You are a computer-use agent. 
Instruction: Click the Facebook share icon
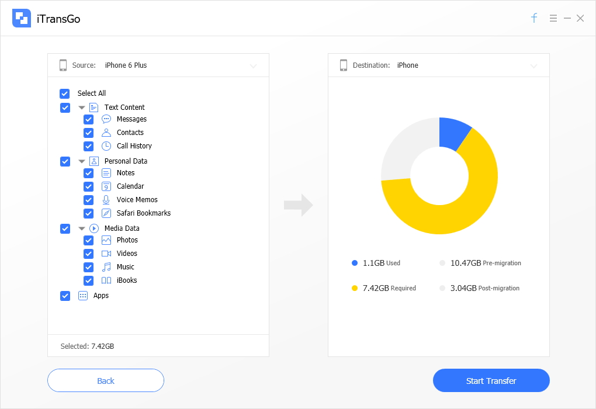tap(533, 18)
